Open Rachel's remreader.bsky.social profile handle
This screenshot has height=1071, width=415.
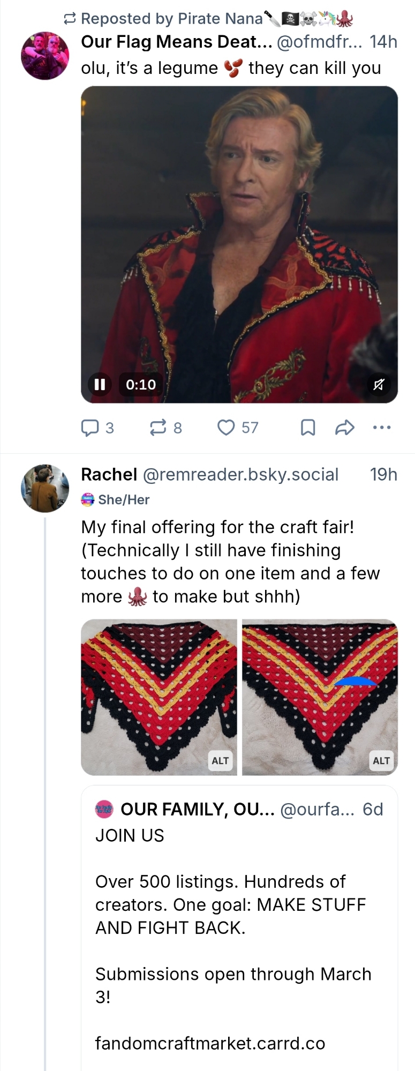(240, 475)
